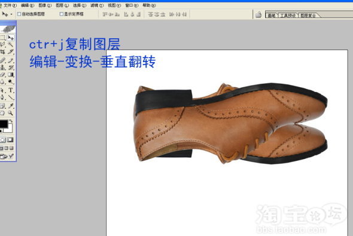Select the Dodge tool
The width and height of the screenshot is (353, 236).
click(x=11, y=82)
